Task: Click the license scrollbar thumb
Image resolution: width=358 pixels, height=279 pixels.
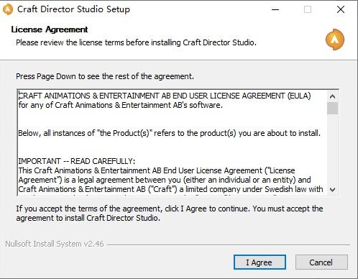Action: click(x=332, y=108)
